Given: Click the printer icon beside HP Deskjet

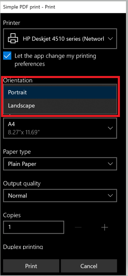Looking at the screenshot, I should point(13,39).
